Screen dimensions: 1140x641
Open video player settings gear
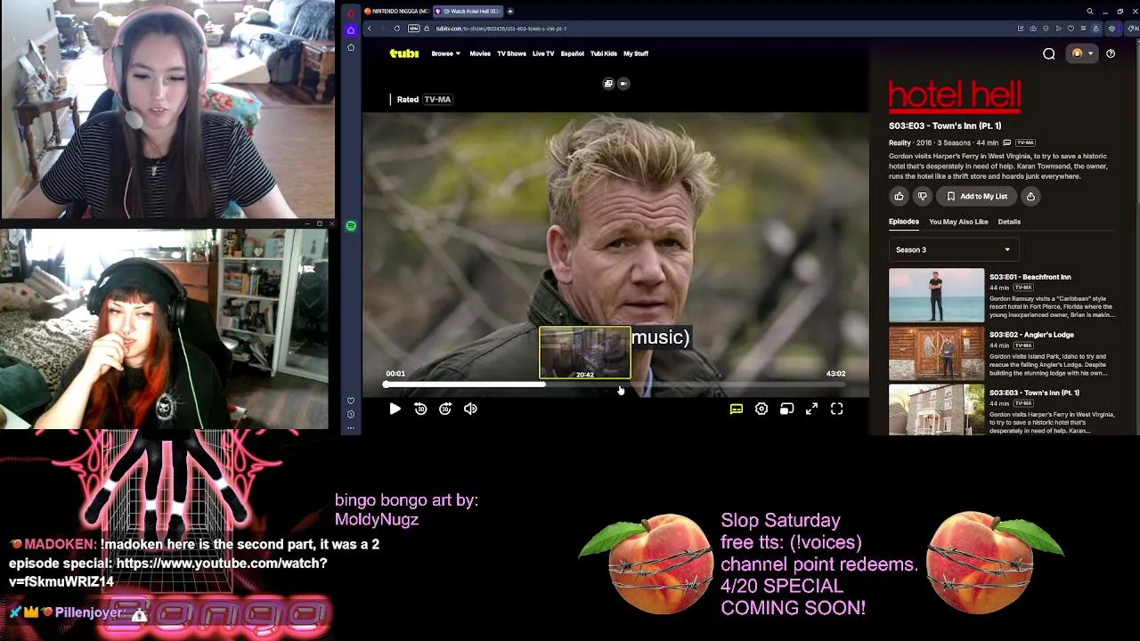point(761,409)
